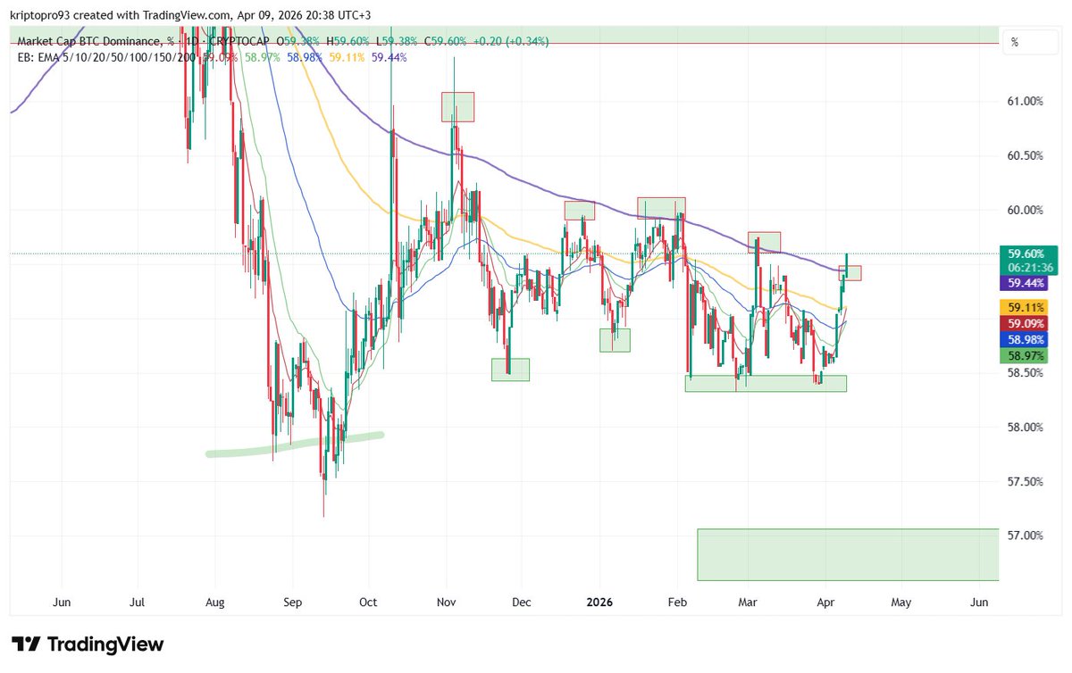This screenshot has height=673, width=1072.
Task: Click the May label on time axis
Action: click(x=900, y=602)
